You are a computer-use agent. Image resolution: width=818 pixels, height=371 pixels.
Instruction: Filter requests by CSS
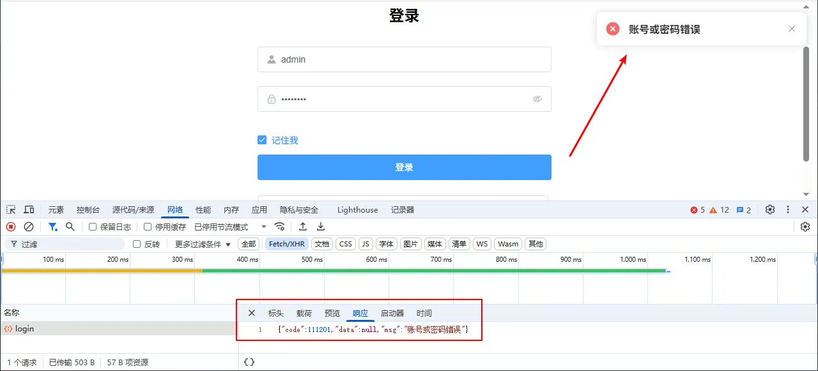(x=346, y=244)
